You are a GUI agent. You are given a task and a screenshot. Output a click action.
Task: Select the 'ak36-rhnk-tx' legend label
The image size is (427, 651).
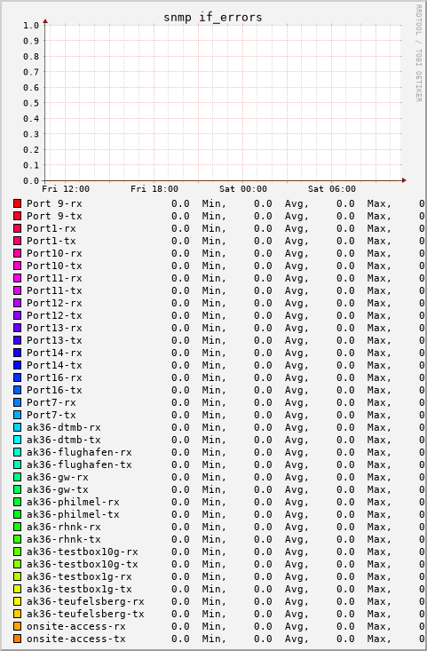64,539
